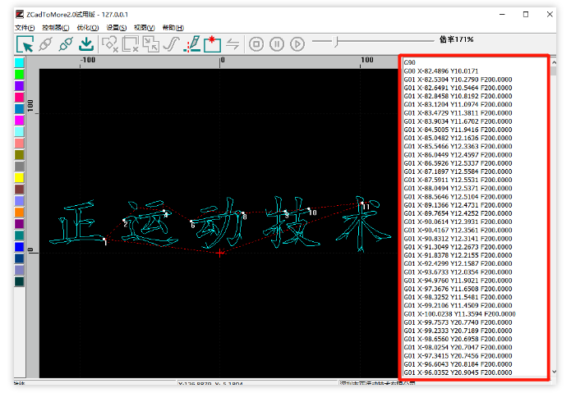Viewport: 571px width, 393px height.
Task: Pick the cyan color swatch
Action: [19, 62]
